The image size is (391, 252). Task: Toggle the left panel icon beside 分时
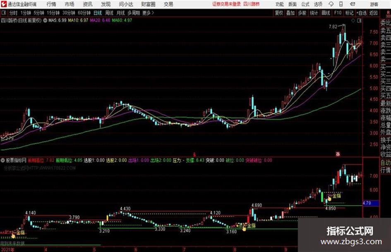coord(4,13)
